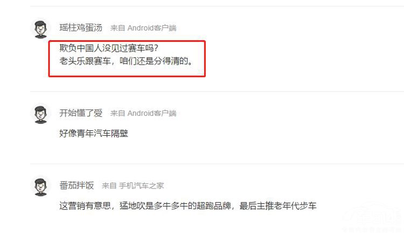Click the words 猛地吹是多牛多牛 in the third comment

(154, 206)
